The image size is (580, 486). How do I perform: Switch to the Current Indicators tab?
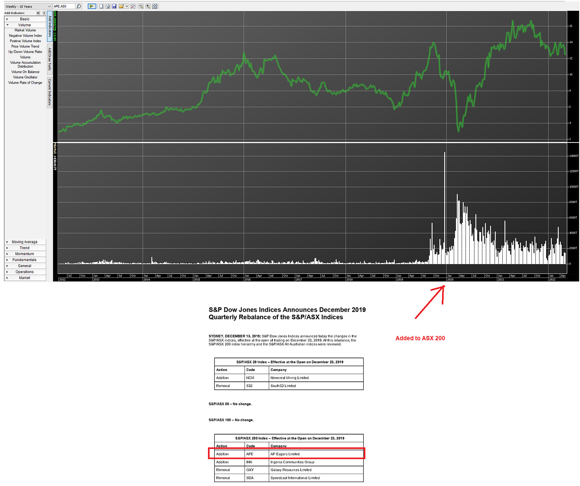click(x=50, y=92)
